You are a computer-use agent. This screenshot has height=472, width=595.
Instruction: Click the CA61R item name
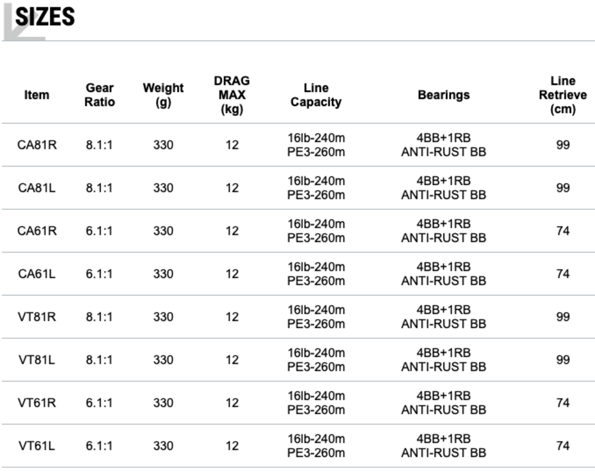37,231
